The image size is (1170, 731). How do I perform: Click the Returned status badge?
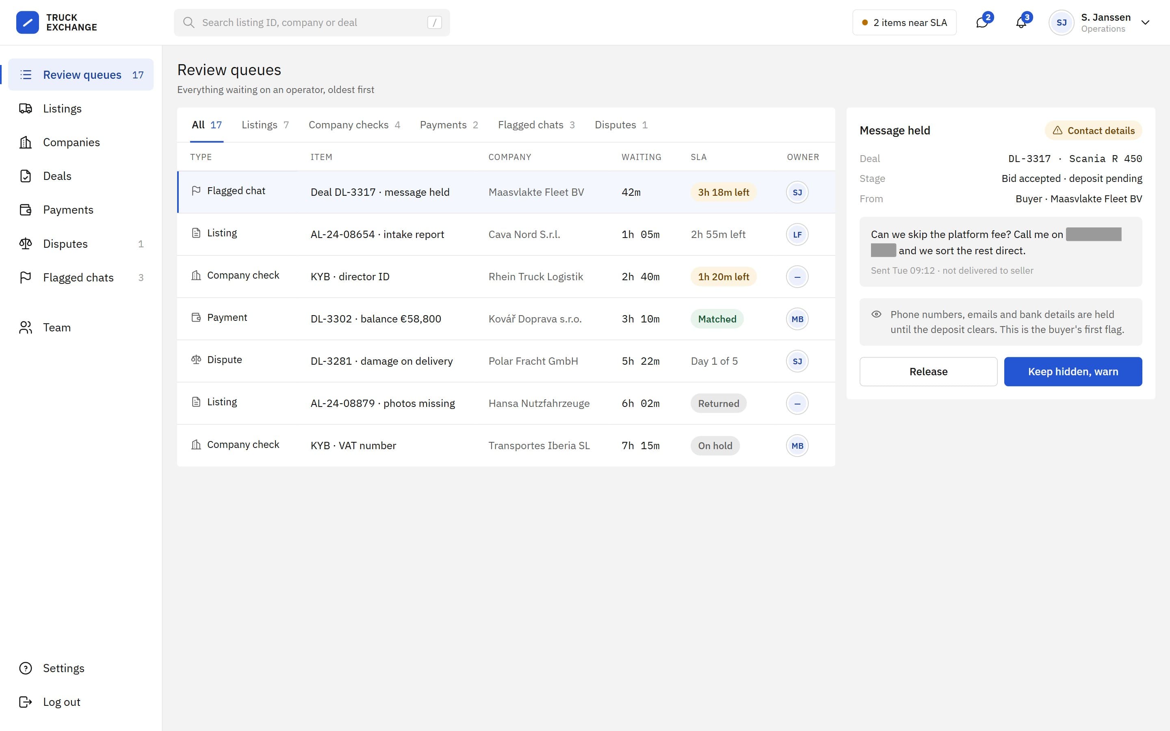click(718, 403)
